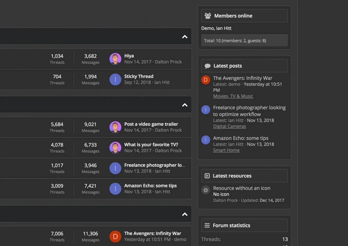Click the Forum statistics list icon
Viewport: 348px width, 246px height.
(207, 225)
